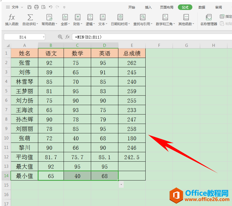The width and height of the screenshot is (232, 206).
Task: Click the total score cell 262
Action: click(x=132, y=63)
